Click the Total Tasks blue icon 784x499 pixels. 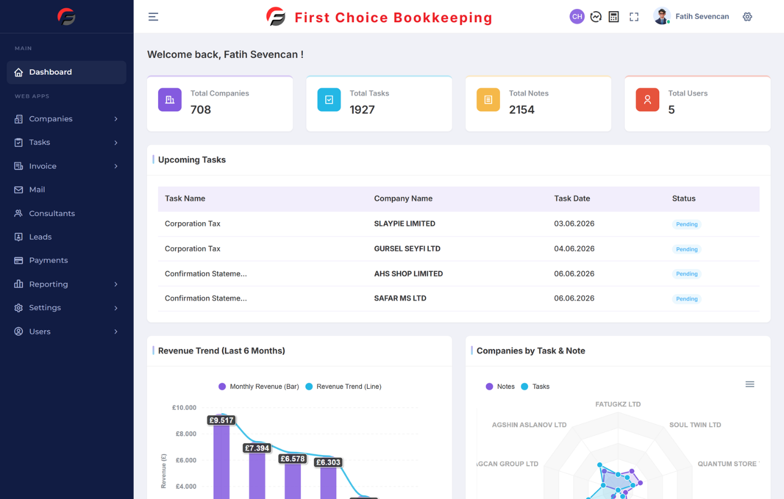coord(329,100)
